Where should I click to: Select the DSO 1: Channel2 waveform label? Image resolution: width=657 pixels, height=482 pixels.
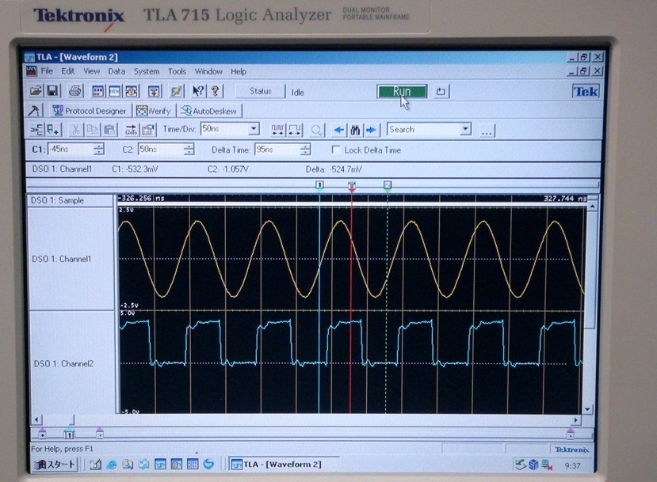point(63,363)
